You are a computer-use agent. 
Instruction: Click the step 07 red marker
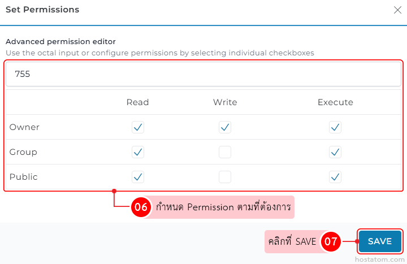point(330,242)
